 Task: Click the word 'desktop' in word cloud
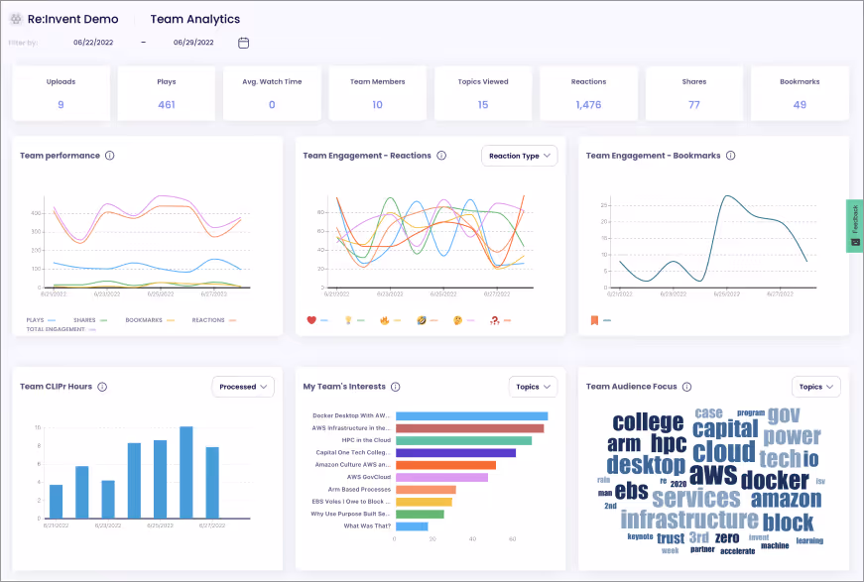pos(646,465)
